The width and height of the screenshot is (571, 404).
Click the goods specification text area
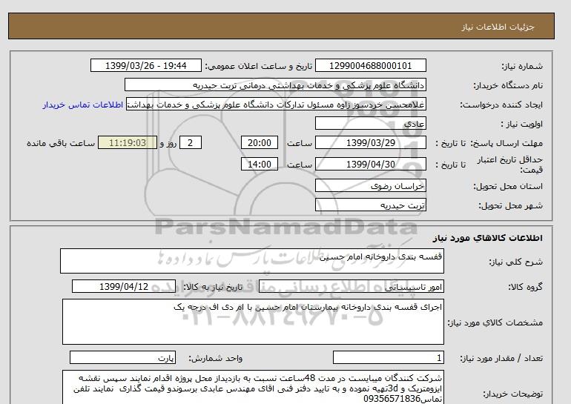coord(253,322)
